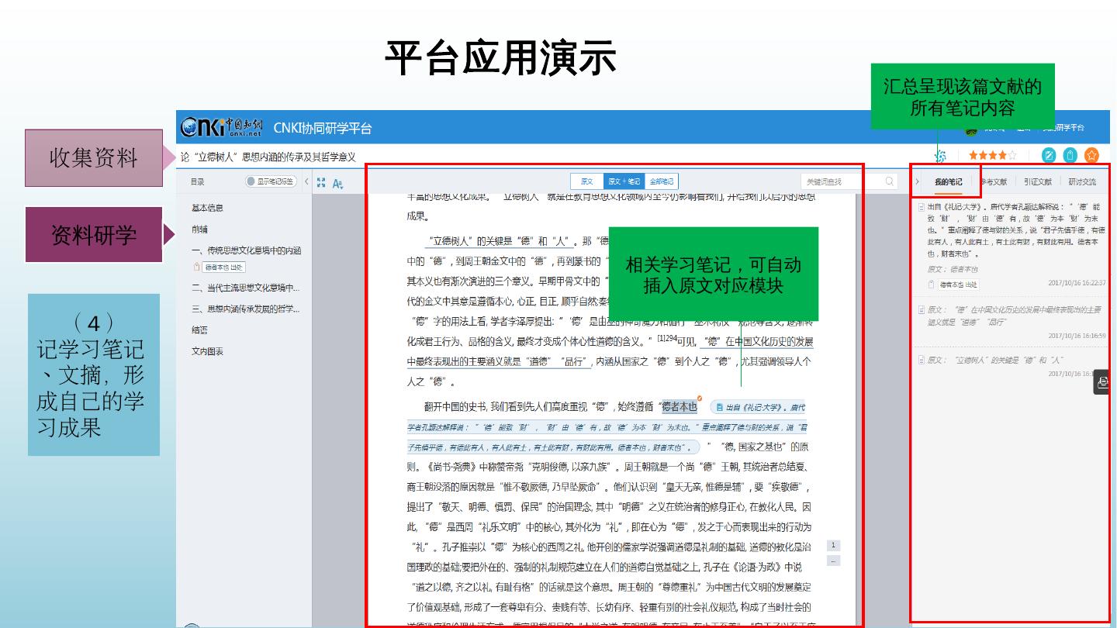Go to 结语 in the outline
The image size is (1117, 628).
pyautogui.click(x=199, y=330)
